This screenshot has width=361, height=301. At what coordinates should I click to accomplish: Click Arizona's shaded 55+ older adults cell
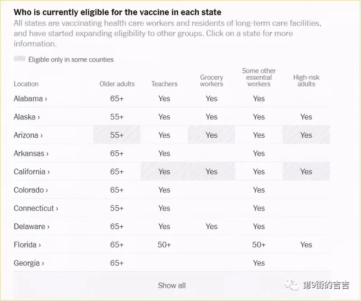point(117,135)
